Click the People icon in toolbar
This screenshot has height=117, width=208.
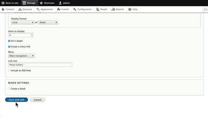pos(97,9)
